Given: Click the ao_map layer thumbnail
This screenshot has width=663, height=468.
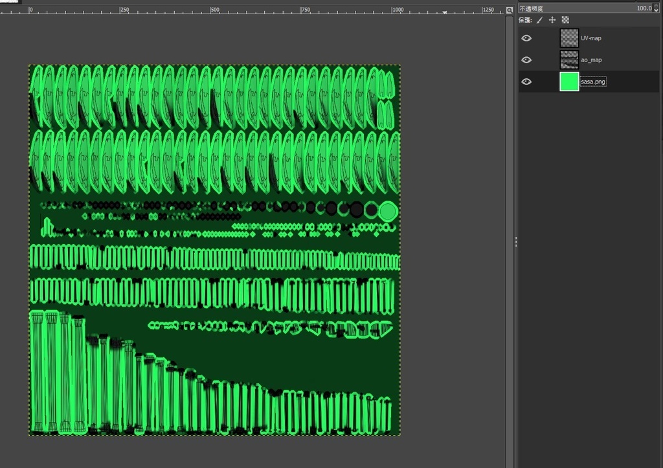Looking at the screenshot, I should 569,60.
